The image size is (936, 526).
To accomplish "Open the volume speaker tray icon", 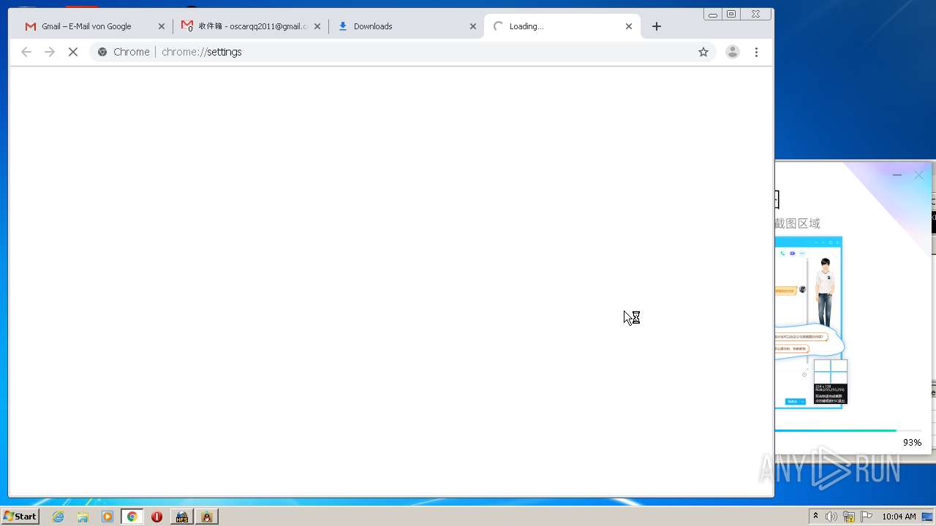I will [x=831, y=517].
